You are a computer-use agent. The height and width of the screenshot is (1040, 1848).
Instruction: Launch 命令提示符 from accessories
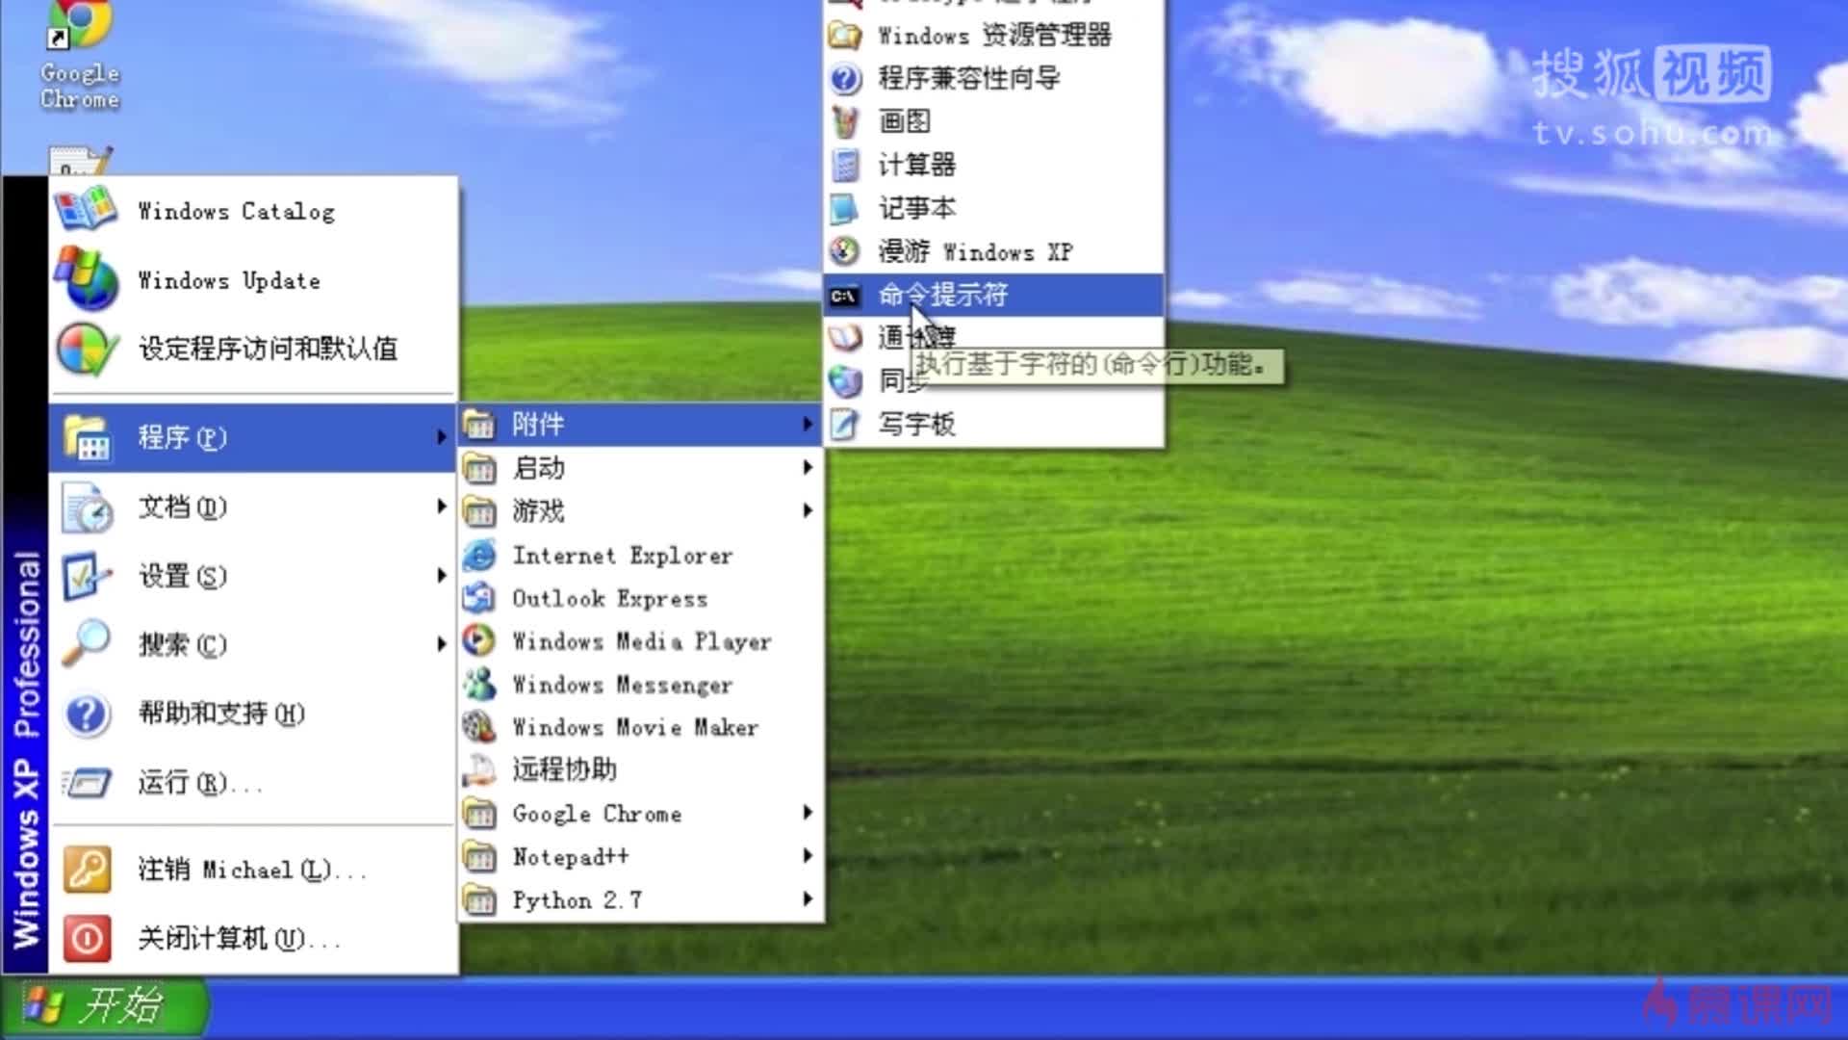point(993,296)
